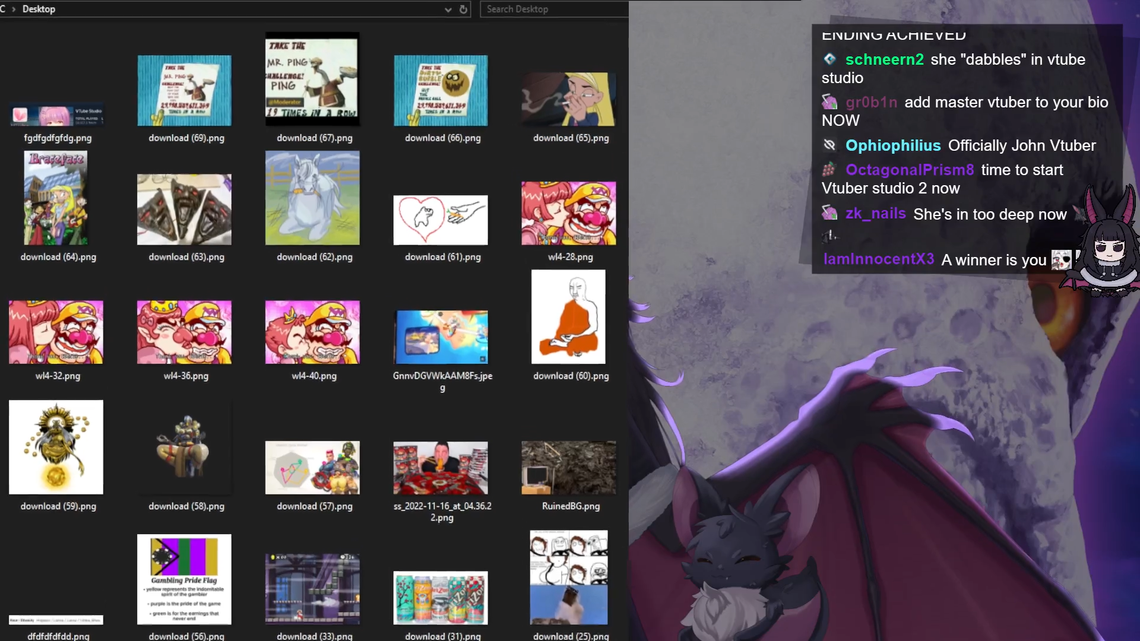This screenshot has width=1140, height=641.
Task: Select GnnvDGVWkAAM8Fs.jpeg file
Action: pos(441,337)
